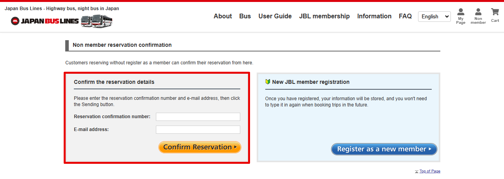
Task: Click the Non member reservation confirmation heading
Action: [122, 45]
